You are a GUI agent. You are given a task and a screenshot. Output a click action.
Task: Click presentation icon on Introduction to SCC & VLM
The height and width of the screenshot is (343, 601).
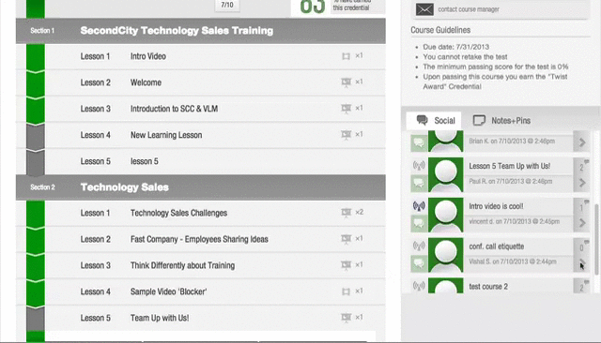[x=347, y=109]
